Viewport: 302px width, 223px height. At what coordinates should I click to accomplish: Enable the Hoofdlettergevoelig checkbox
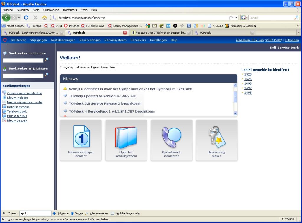coord(112,213)
